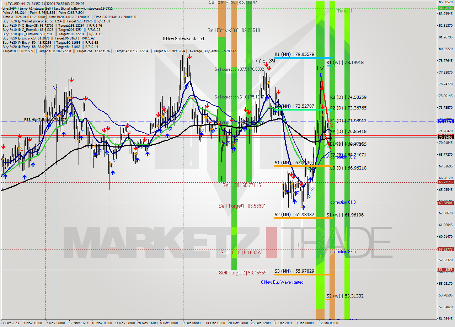
Task: Click the blue 72.23271 price tag
Action: [x=446, y=122]
